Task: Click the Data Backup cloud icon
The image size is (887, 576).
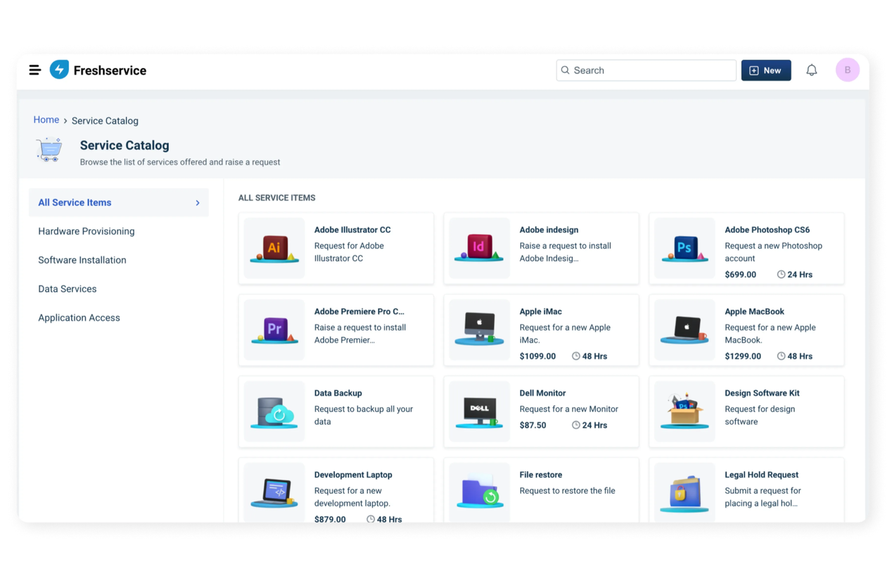Action: [x=274, y=412]
